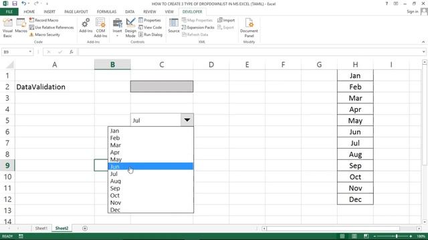Image resolution: width=428 pixels, height=240 pixels.
Task: Click the macro recording status bar icon
Action: tap(21, 236)
